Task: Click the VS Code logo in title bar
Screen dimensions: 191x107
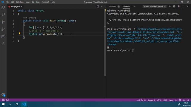Action: coord(2,2)
